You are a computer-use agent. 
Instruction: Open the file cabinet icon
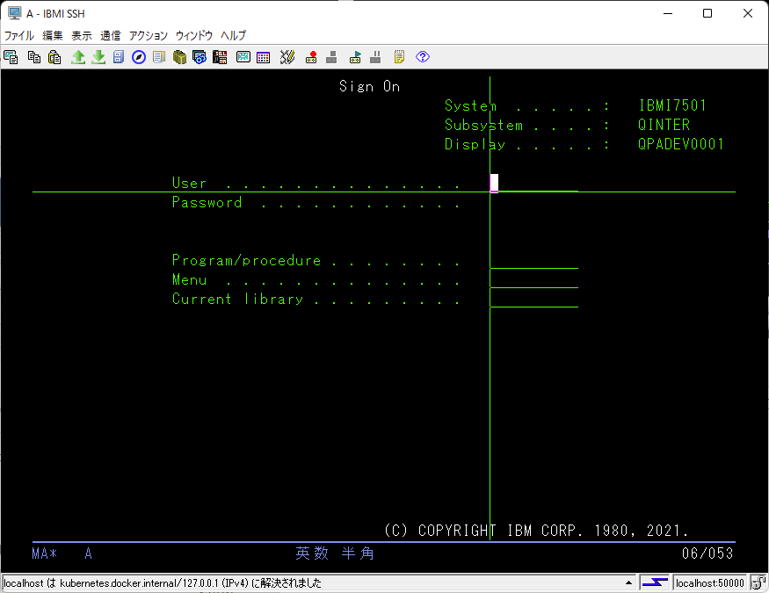[x=118, y=57]
